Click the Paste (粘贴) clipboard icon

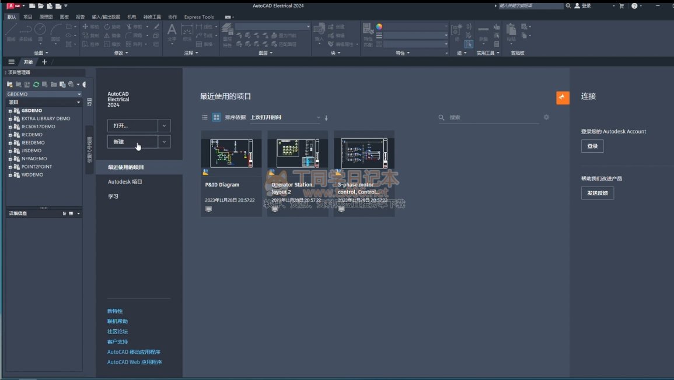(x=511, y=31)
